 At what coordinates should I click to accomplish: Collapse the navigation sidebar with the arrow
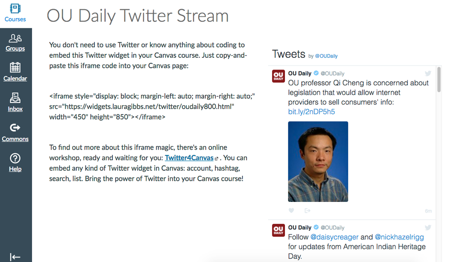click(15, 257)
